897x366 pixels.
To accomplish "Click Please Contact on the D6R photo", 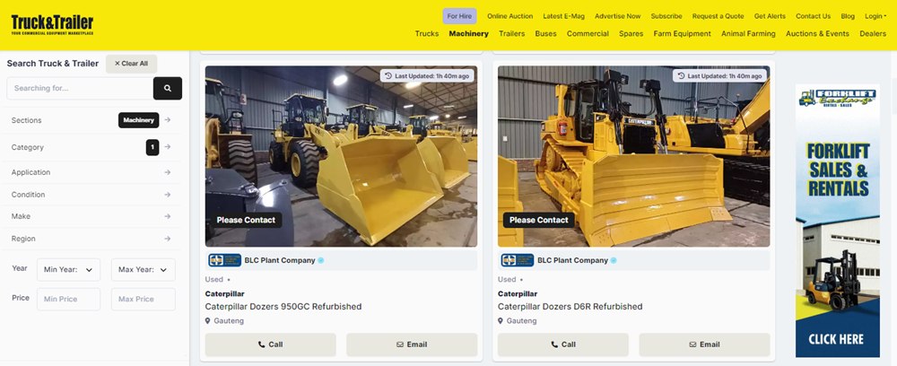I will pyautogui.click(x=539, y=220).
